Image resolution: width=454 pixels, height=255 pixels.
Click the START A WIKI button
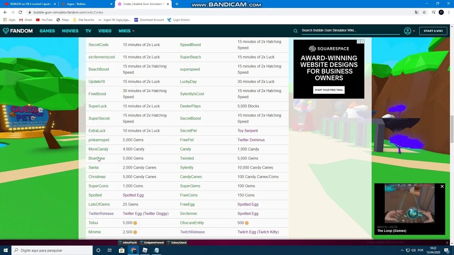pyautogui.click(x=433, y=31)
